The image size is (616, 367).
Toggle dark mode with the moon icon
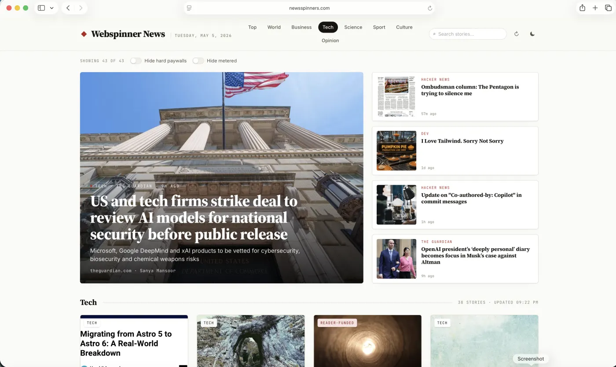click(x=532, y=34)
